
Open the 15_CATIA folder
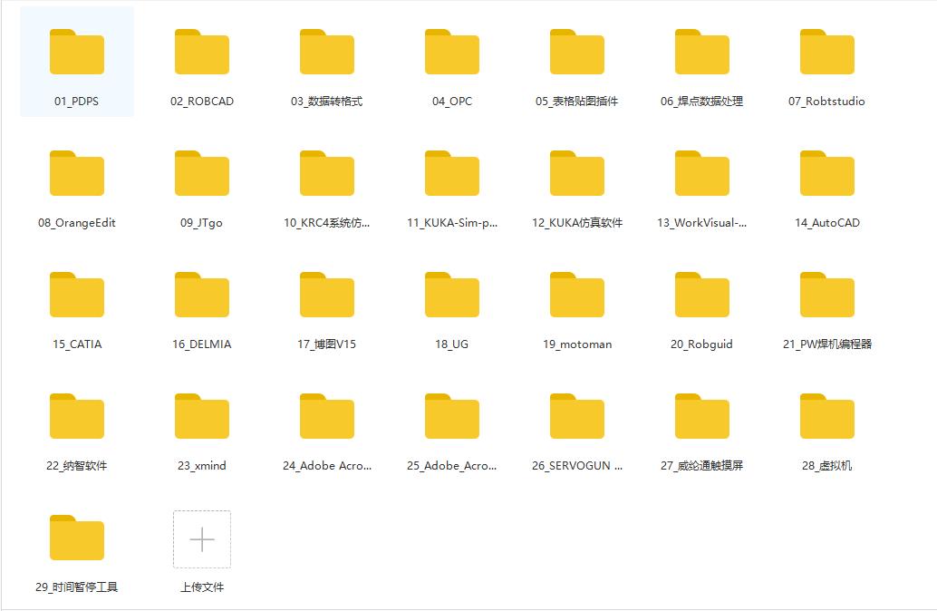(x=77, y=296)
